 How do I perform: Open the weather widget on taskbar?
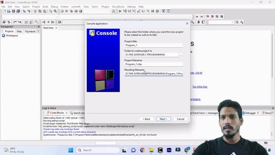tap(14, 150)
